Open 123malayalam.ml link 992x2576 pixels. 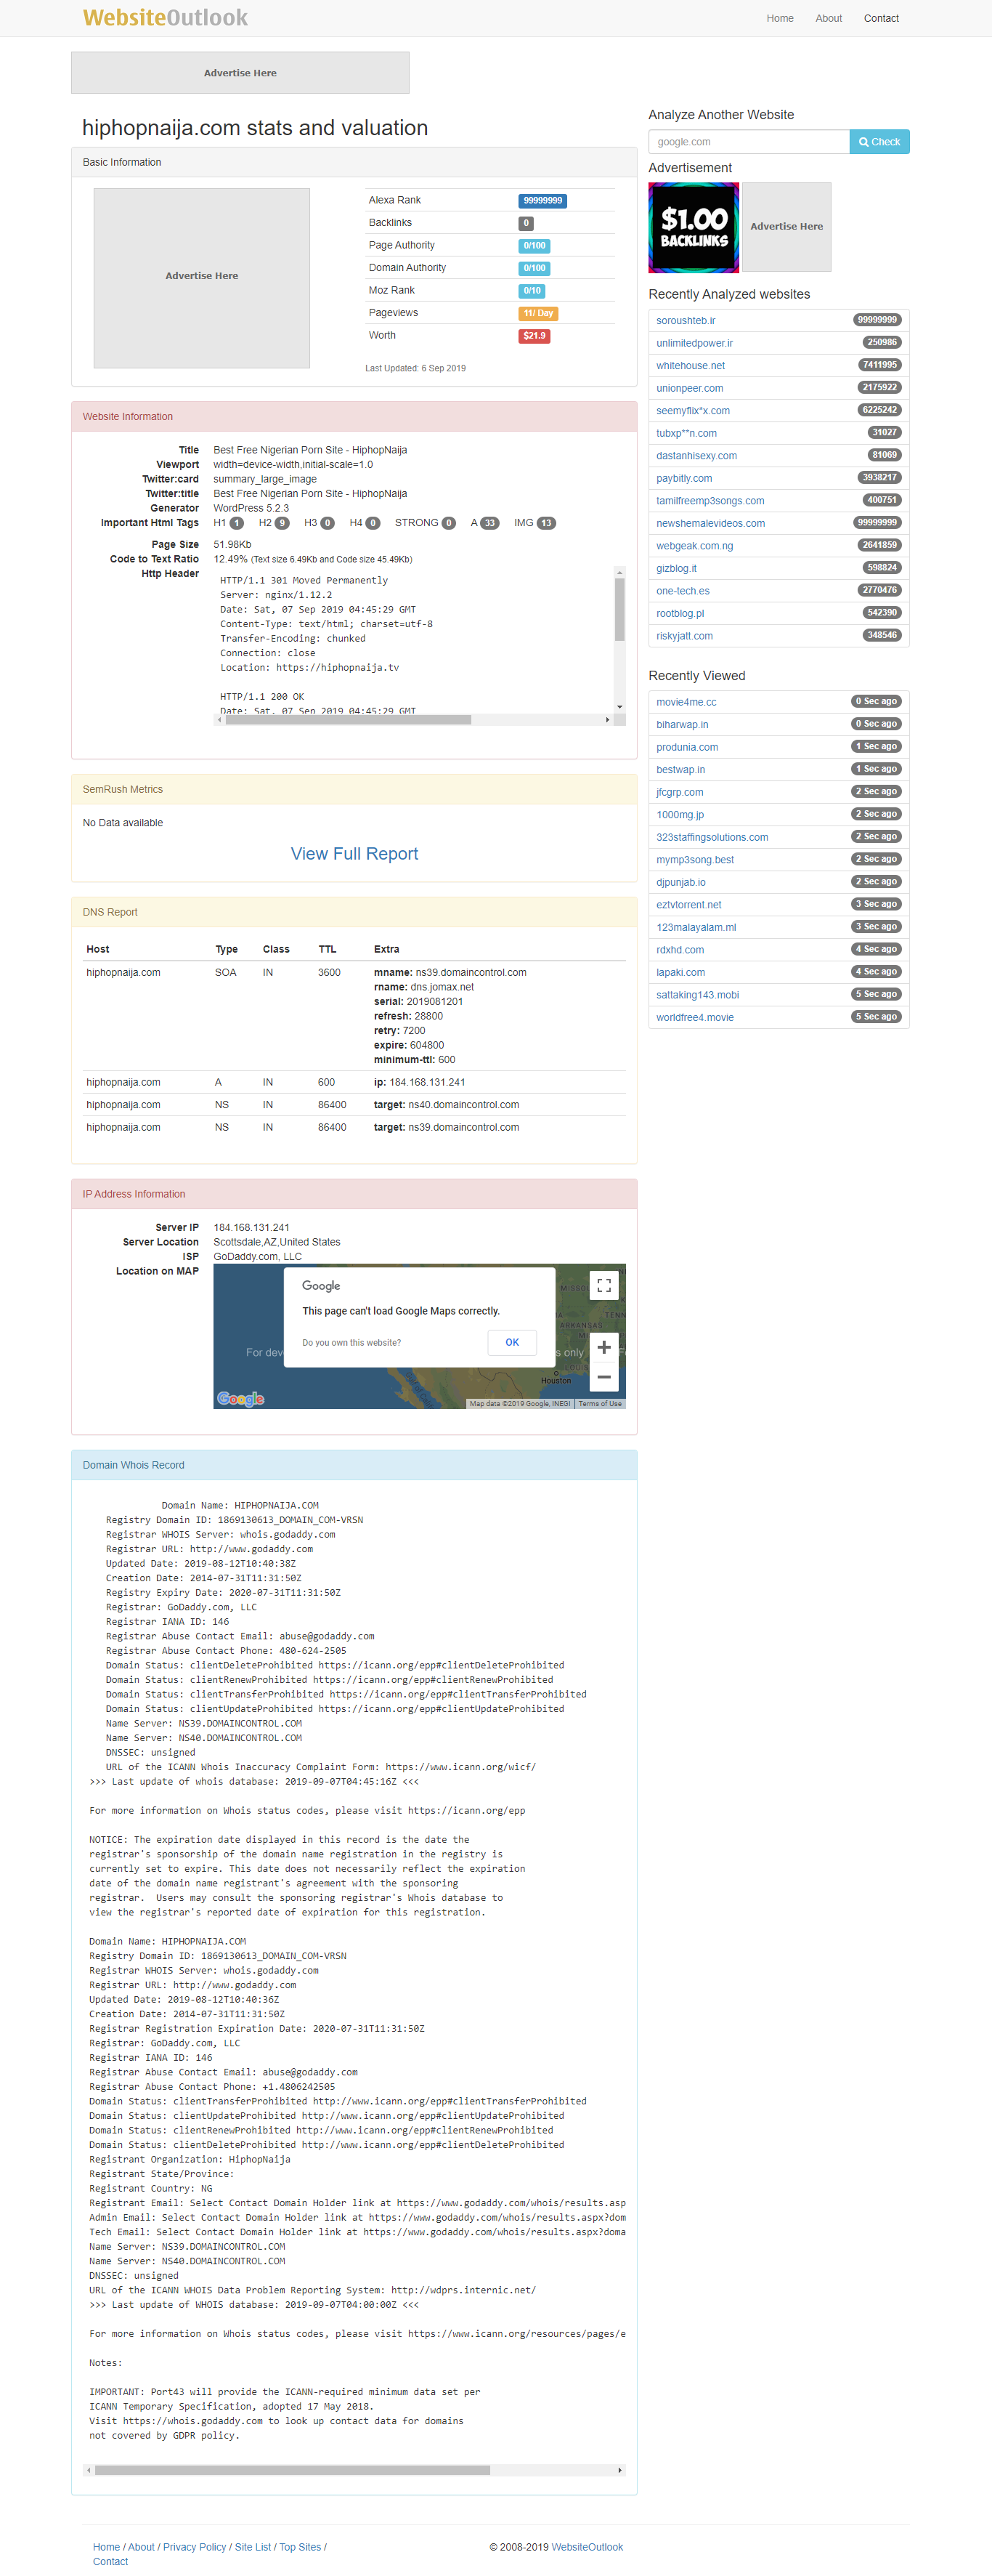tap(696, 927)
